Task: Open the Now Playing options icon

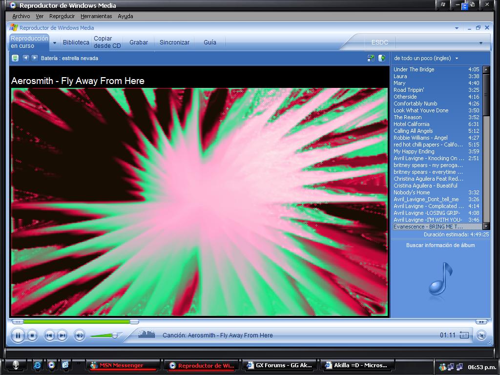Action: tap(15, 58)
